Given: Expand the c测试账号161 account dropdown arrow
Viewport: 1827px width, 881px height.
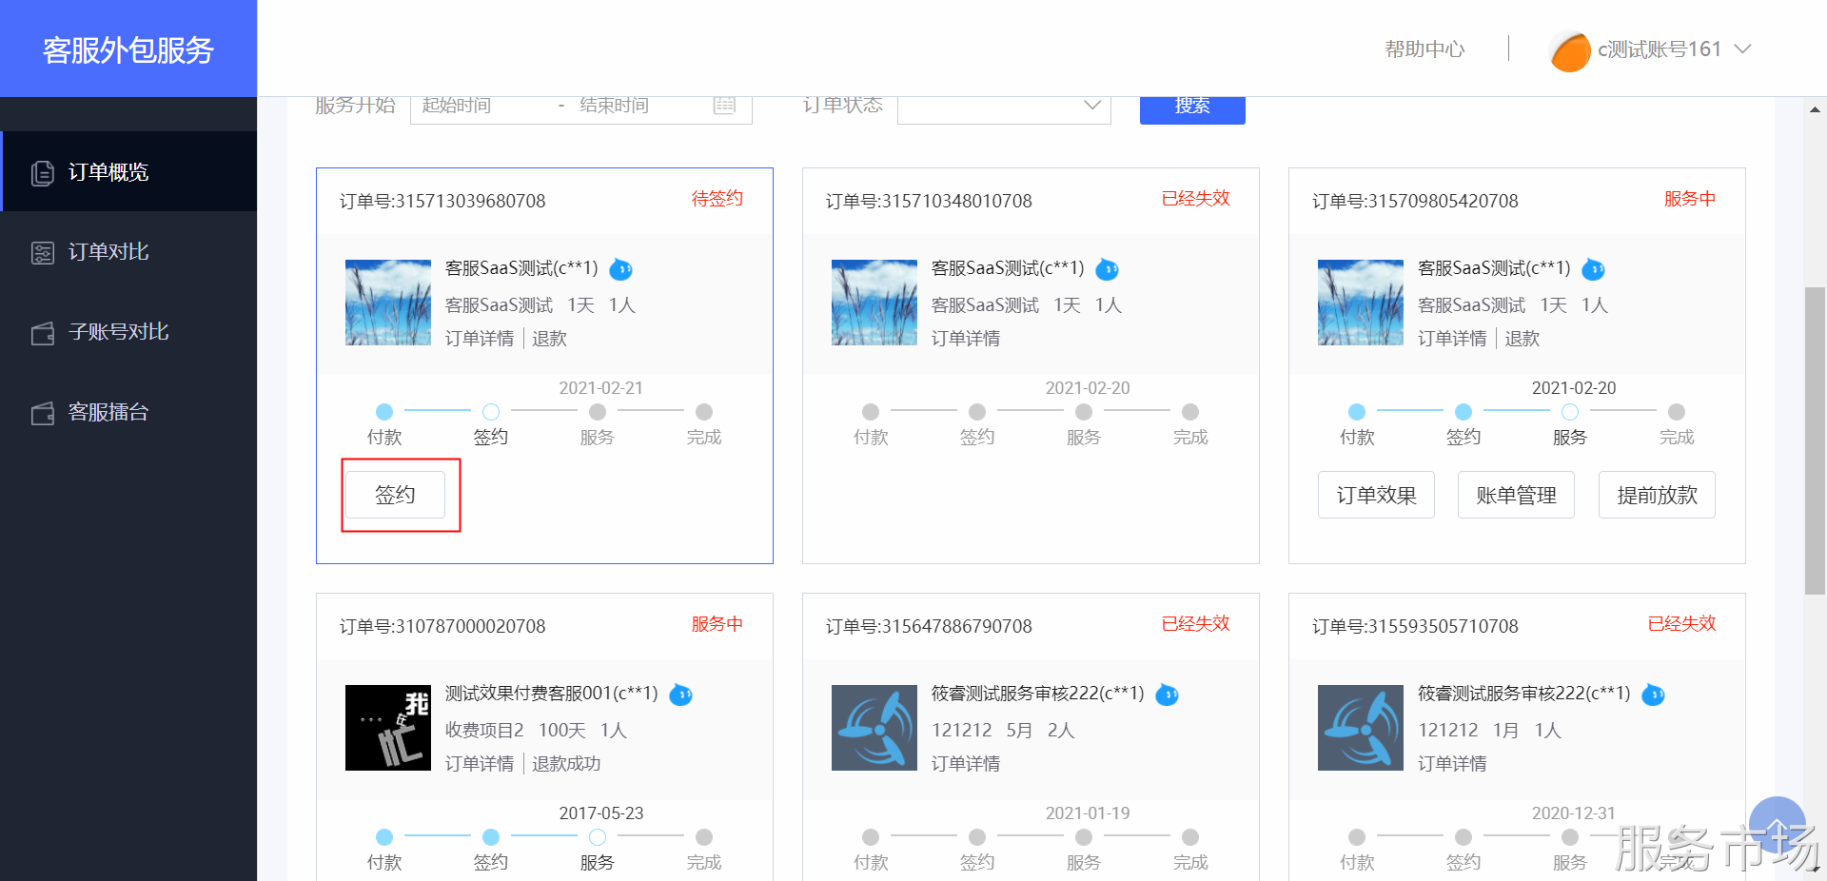Looking at the screenshot, I should click(1742, 49).
